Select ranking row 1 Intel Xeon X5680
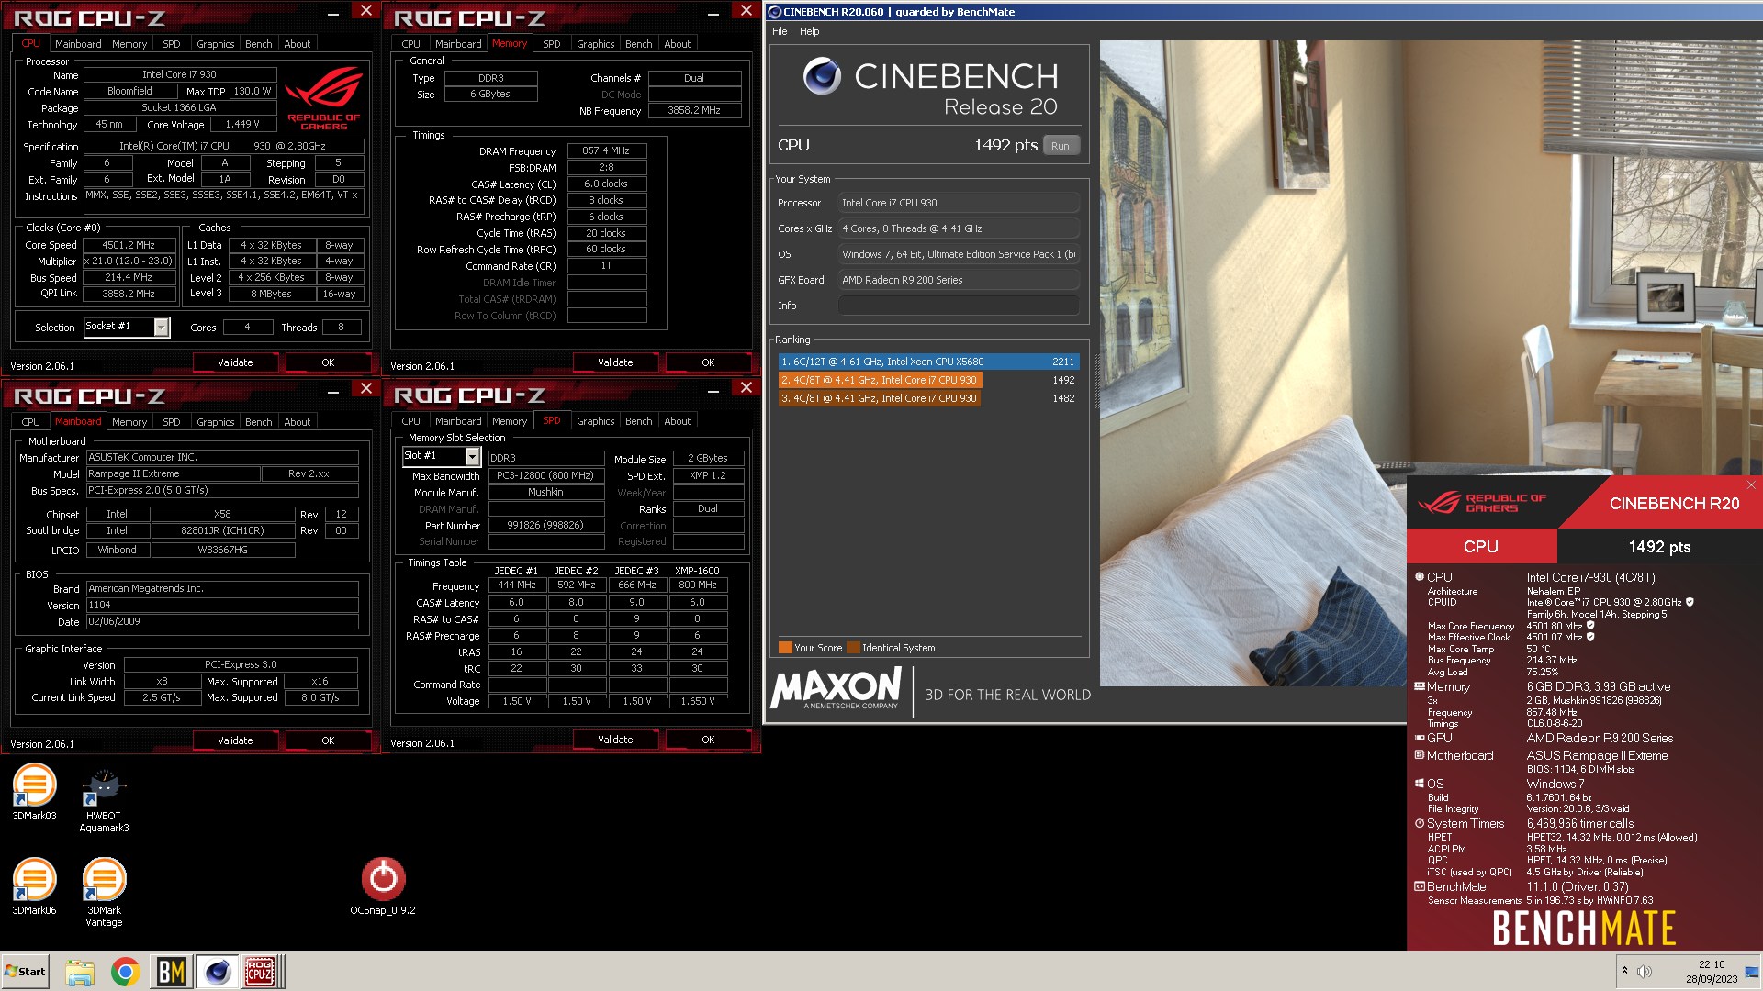Screen dimensions: 1763x991 tap(927, 362)
